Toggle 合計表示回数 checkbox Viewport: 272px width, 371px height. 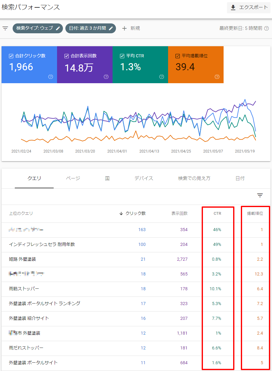coord(67,56)
